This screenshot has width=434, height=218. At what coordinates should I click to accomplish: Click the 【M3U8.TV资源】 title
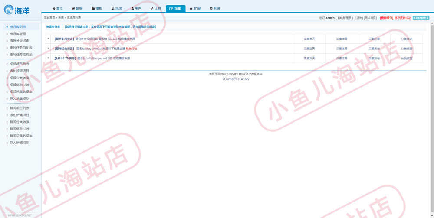coord(65,59)
